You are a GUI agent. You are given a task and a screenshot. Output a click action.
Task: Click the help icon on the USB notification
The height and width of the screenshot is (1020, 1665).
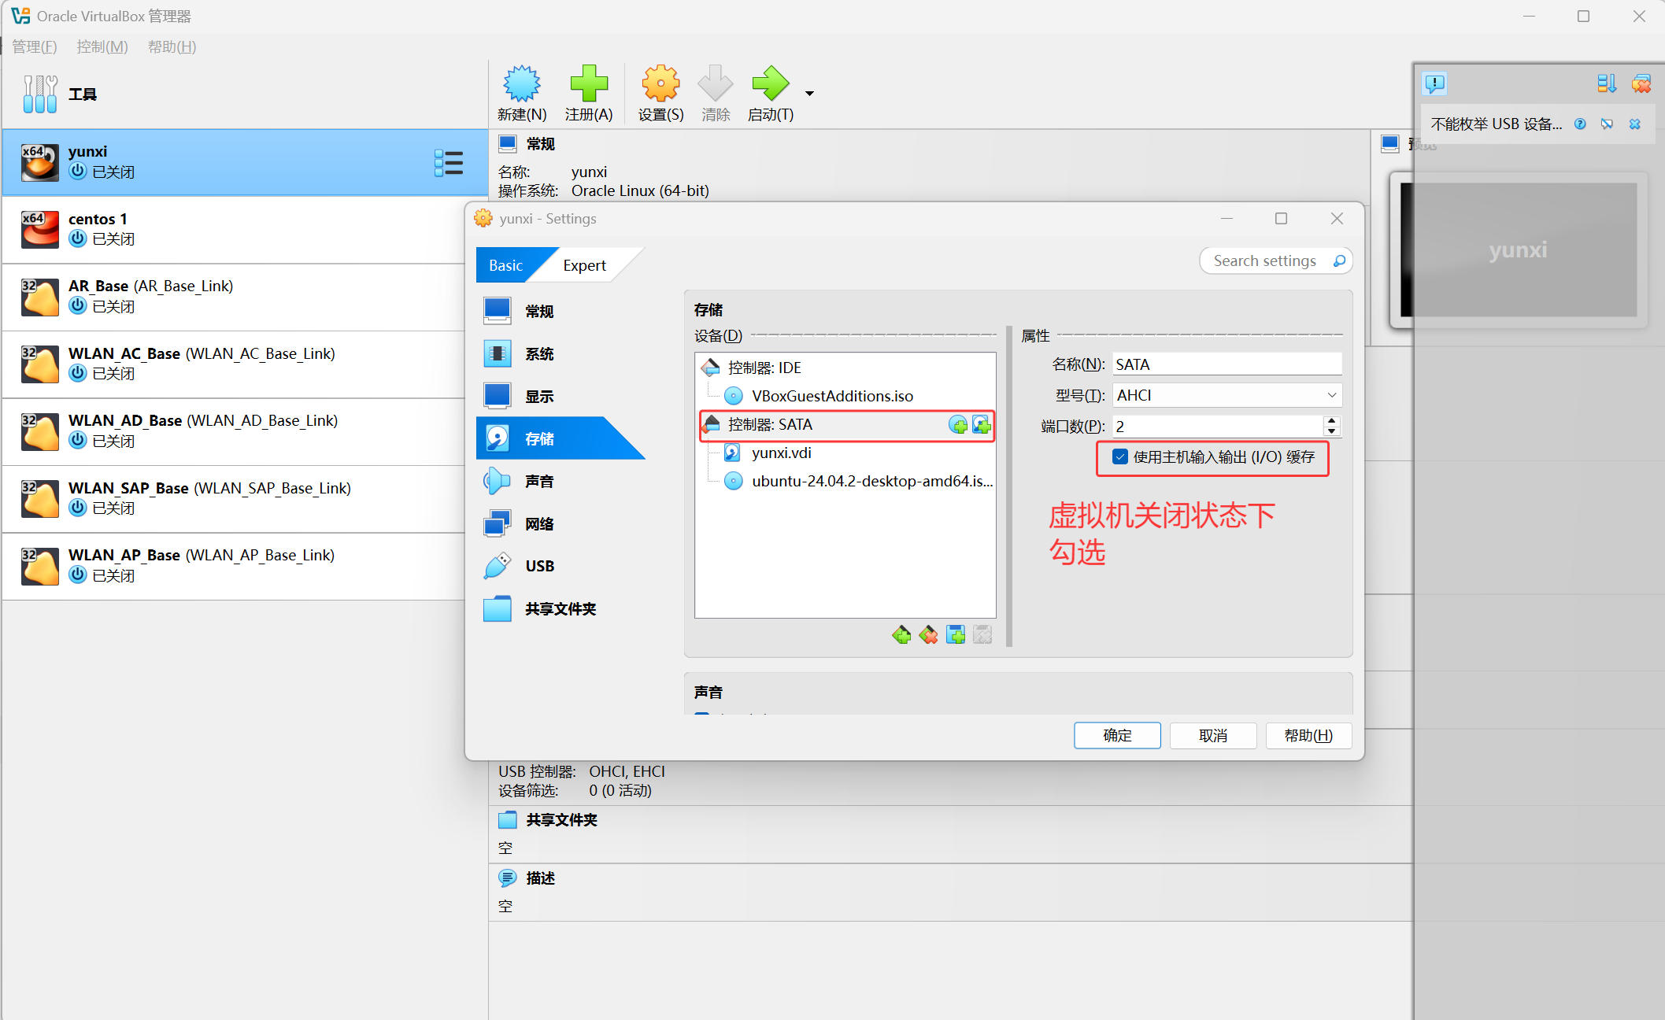(x=1580, y=124)
